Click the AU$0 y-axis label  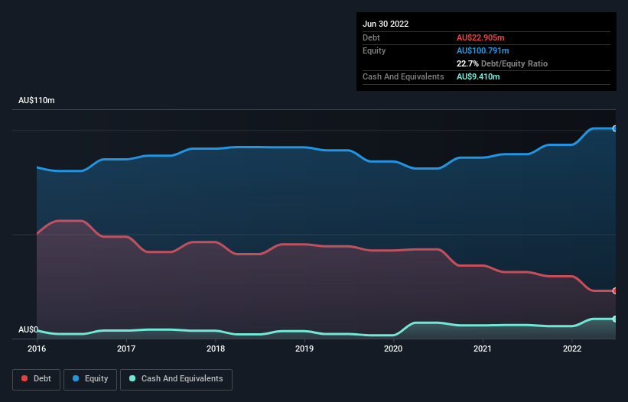(28, 329)
